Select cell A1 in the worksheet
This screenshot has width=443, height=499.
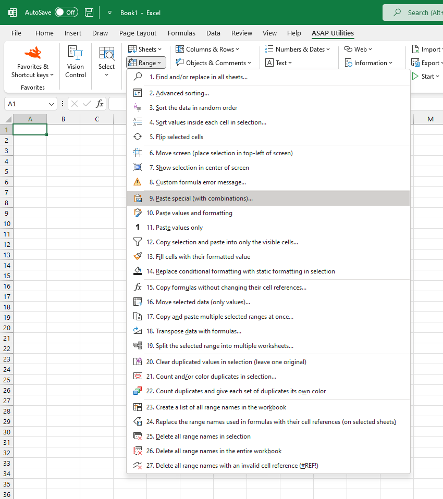point(30,130)
